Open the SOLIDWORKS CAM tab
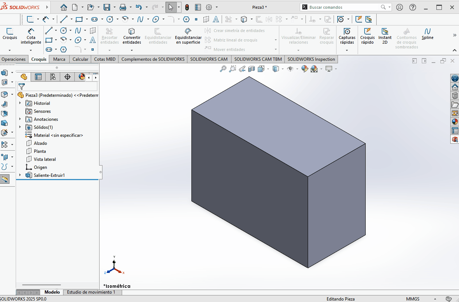Image resolution: width=459 pixels, height=302 pixels. pos(209,59)
